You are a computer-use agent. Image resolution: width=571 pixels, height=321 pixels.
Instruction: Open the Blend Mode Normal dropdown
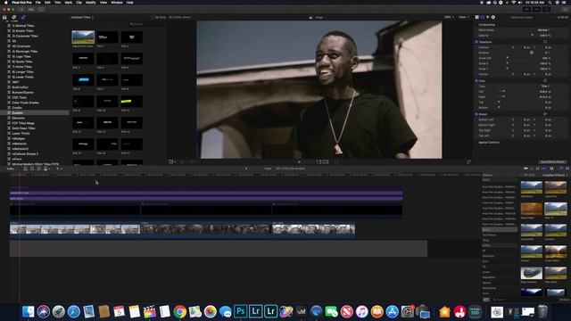[x=543, y=30]
